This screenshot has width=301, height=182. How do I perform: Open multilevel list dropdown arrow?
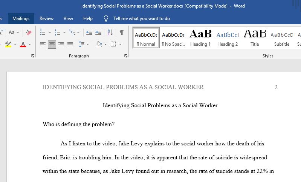click(x=78, y=32)
